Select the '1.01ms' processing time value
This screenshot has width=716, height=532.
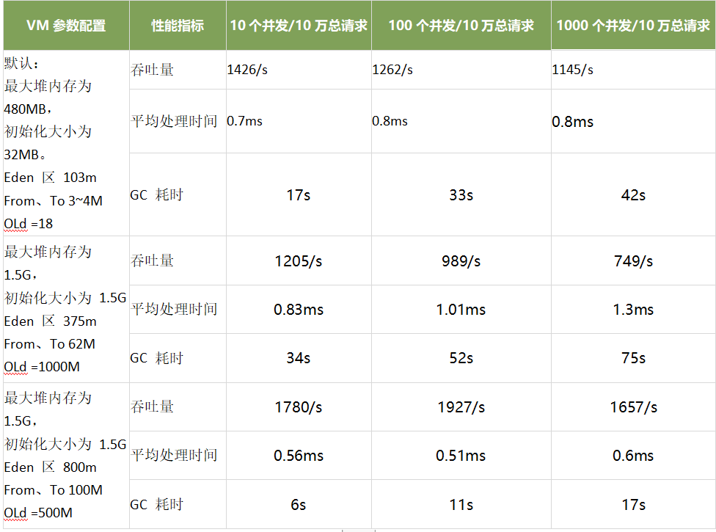tap(461, 309)
